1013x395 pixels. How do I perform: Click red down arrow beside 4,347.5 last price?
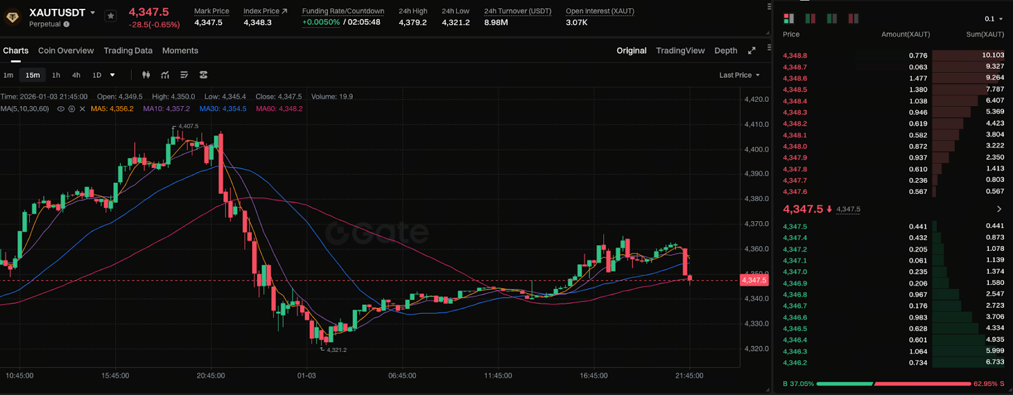tap(829, 209)
